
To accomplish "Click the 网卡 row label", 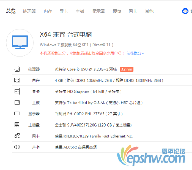I will [x=36, y=136].
